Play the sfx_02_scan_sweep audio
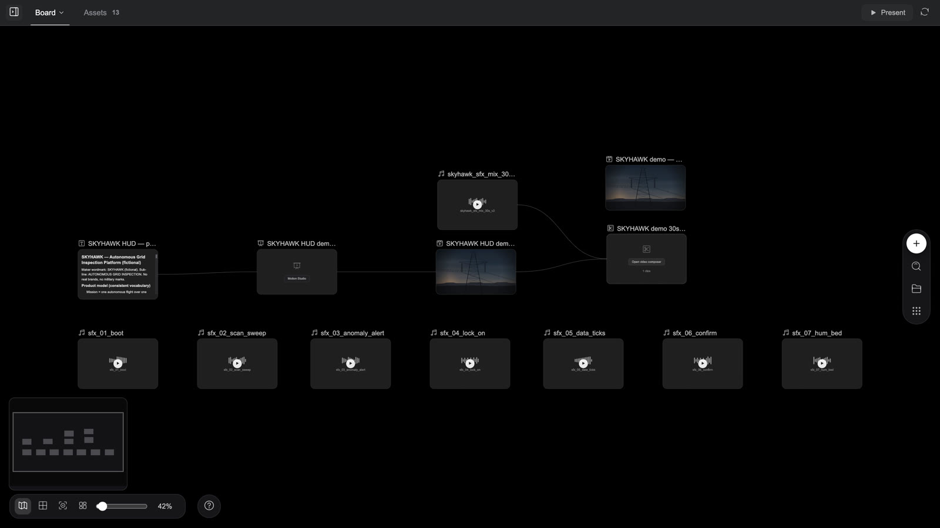 237,363
